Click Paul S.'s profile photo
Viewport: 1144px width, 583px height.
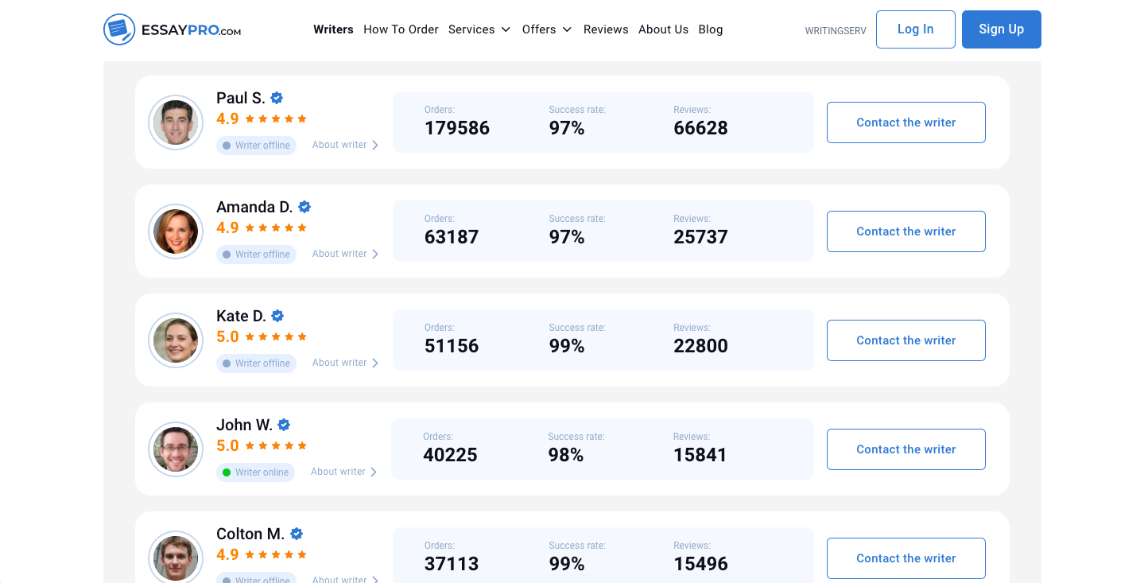[x=176, y=122]
